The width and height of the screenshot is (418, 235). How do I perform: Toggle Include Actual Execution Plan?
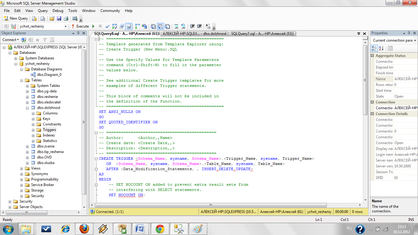[137, 26]
